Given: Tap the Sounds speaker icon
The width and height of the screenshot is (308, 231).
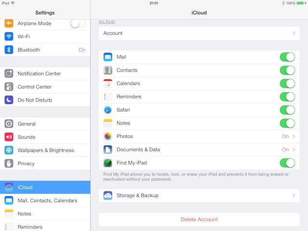Looking at the screenshot, I should pos(9,137).
